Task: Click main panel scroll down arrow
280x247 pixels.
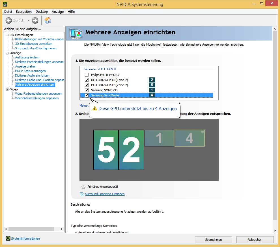Action: click(275, 231)
